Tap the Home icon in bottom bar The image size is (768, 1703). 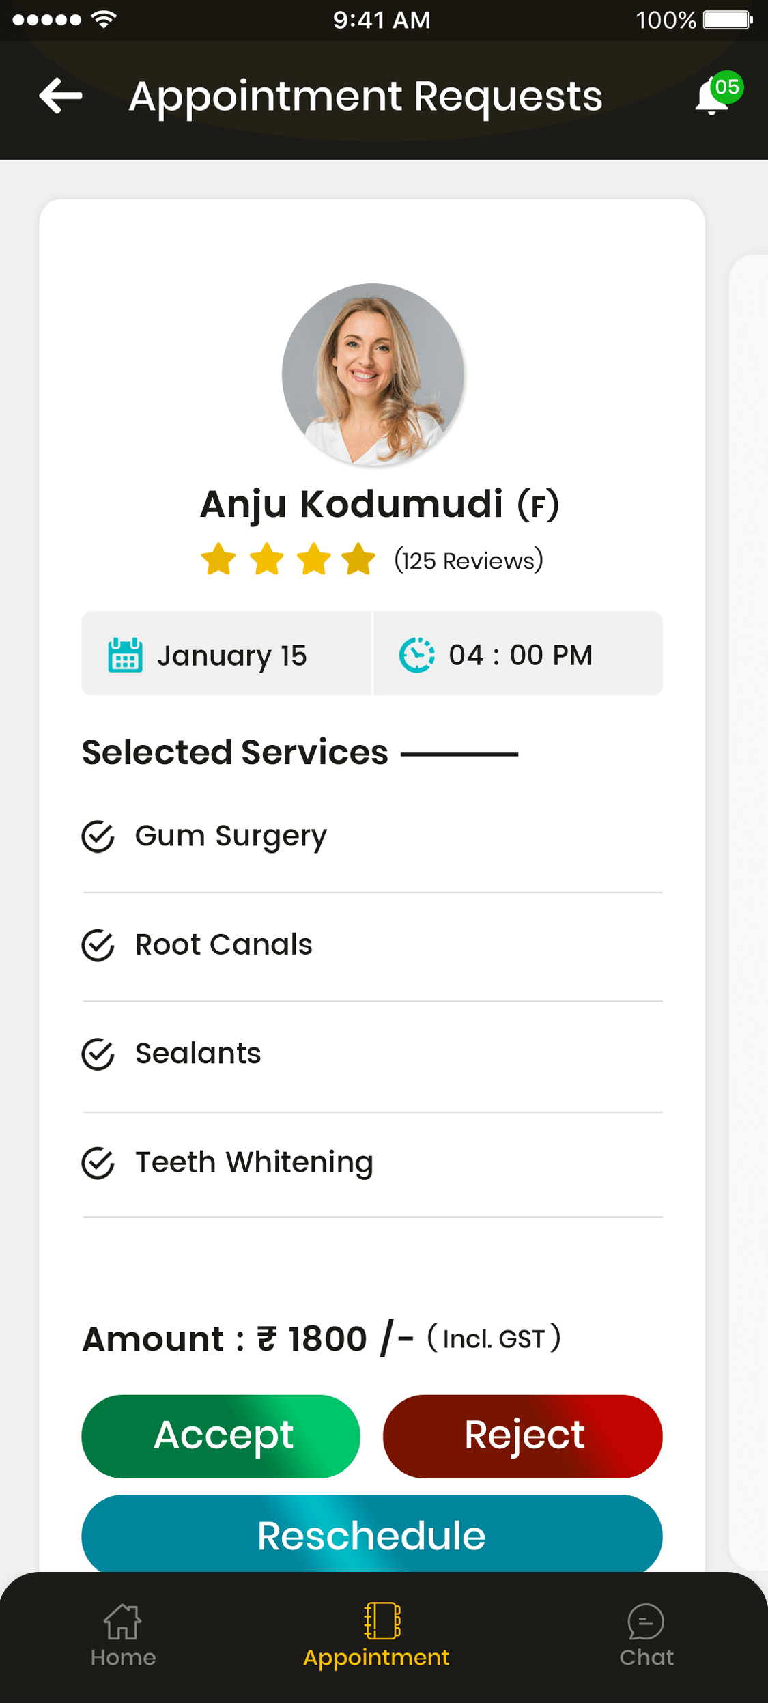pos(123,1621)
